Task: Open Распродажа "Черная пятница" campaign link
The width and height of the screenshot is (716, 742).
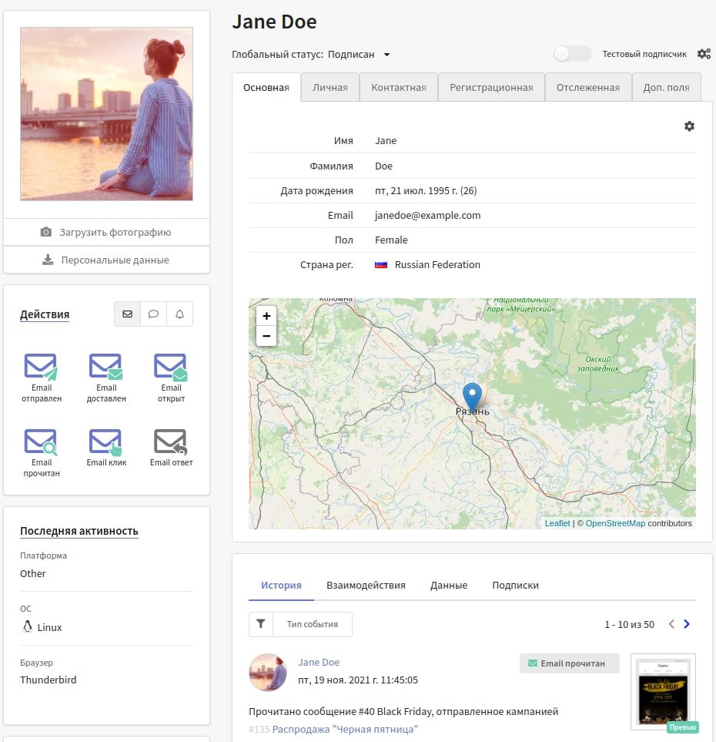Action: (x=345, y=729)
